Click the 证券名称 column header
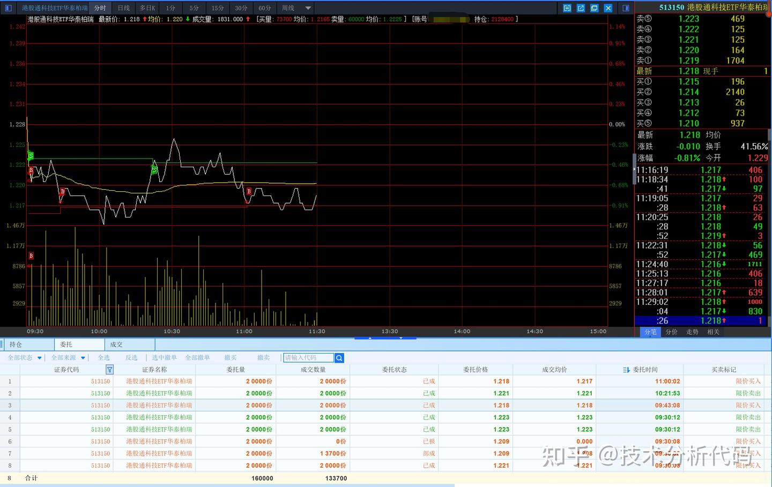This screenshot has height=487, width=772. click(154, 370)
